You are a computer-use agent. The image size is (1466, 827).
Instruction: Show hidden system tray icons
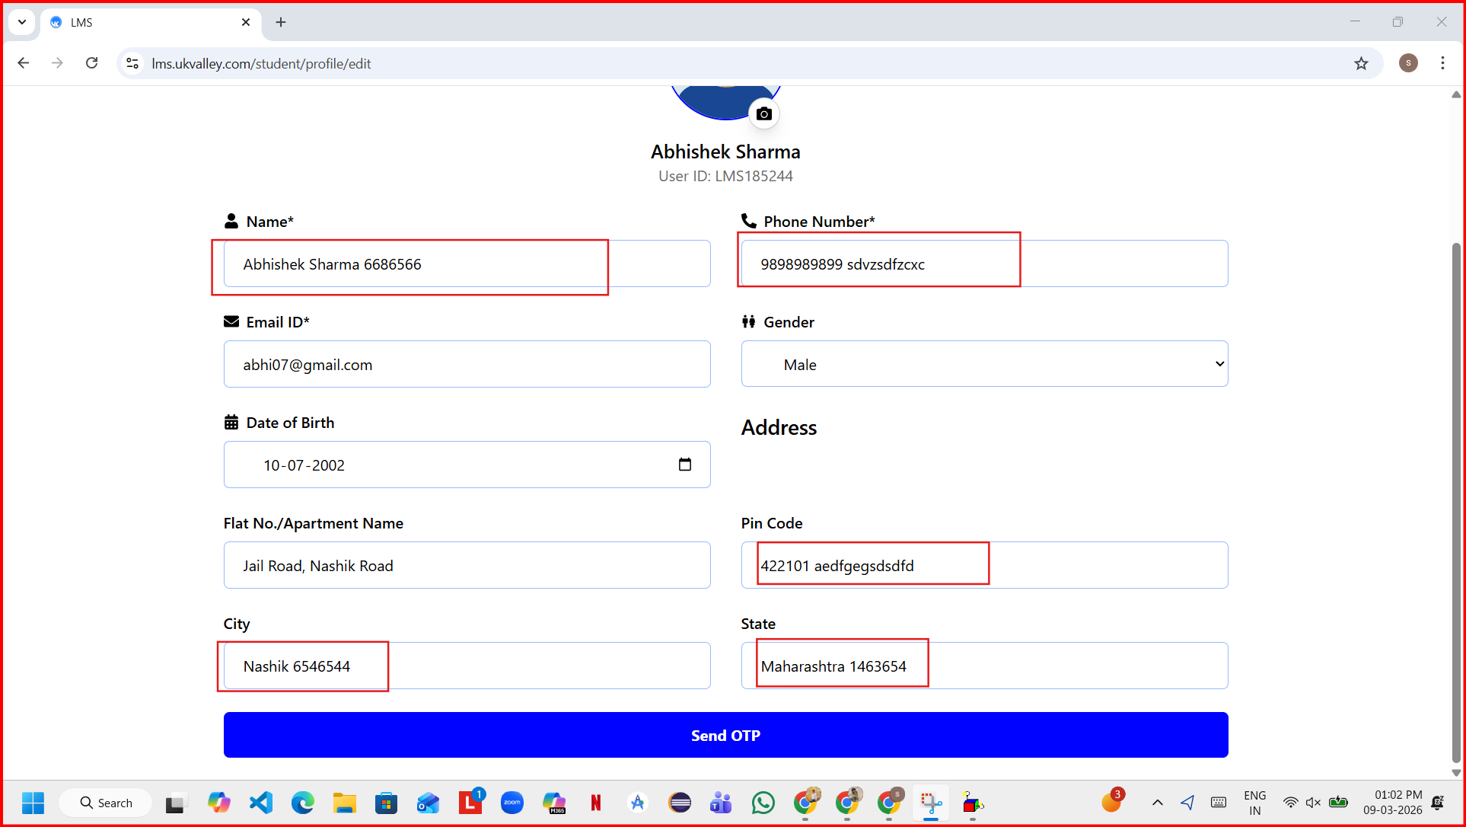tap(1157, 803)
